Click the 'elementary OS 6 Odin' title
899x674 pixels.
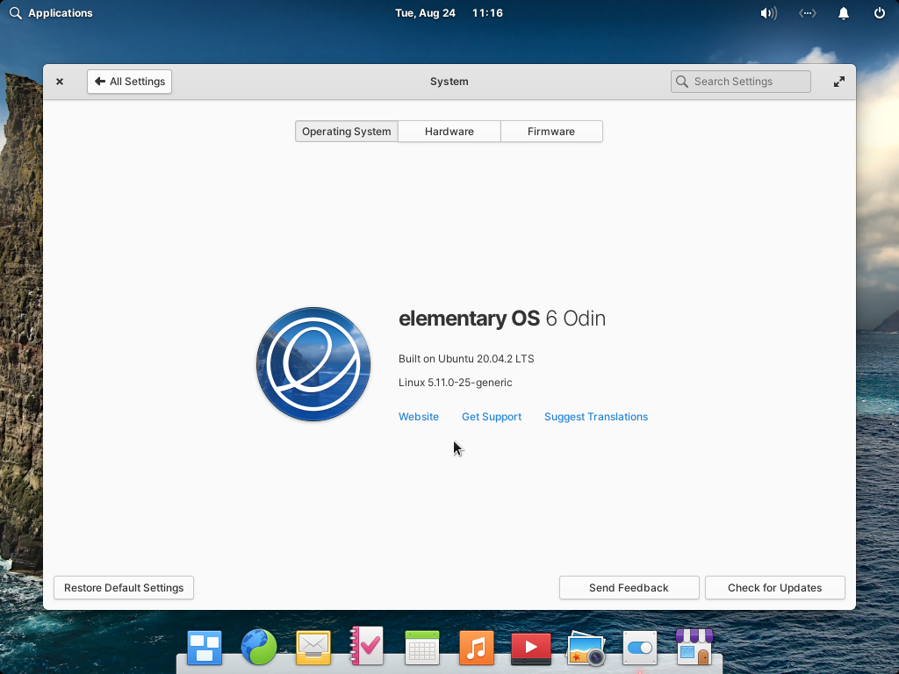pyautogui.click(x=501, y=318)
